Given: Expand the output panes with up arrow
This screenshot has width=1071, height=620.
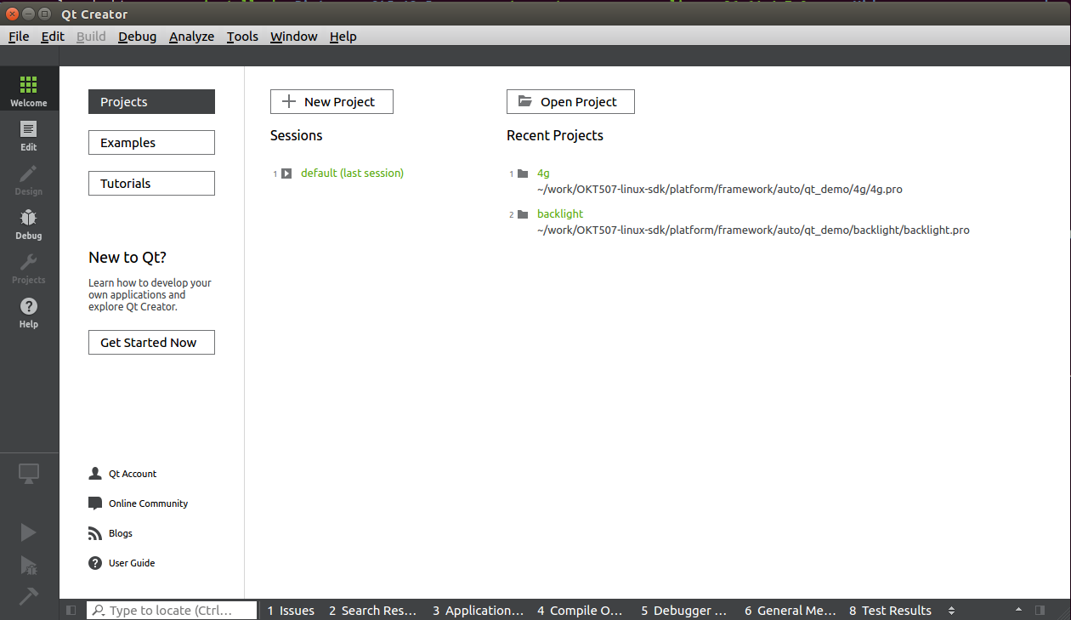Looking at the screenshot, I should pos(1018,611).
